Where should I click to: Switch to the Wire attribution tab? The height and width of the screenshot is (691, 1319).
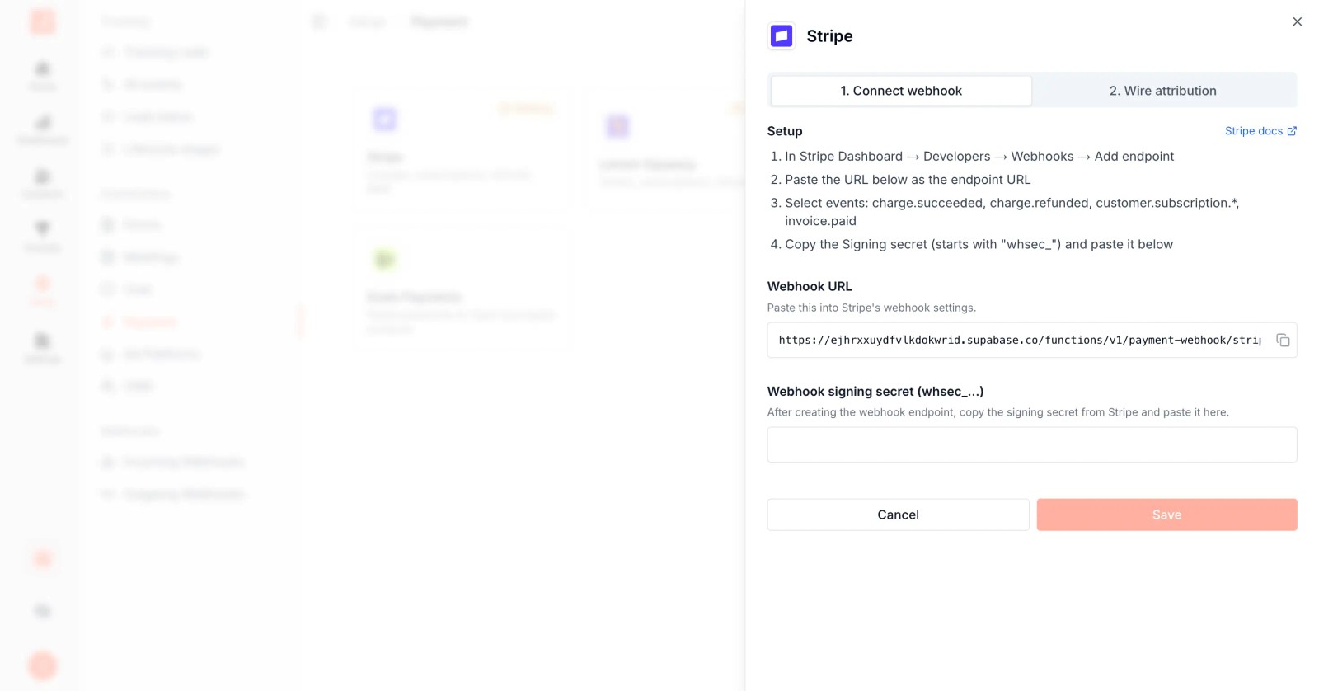(x=1162, y=91)
